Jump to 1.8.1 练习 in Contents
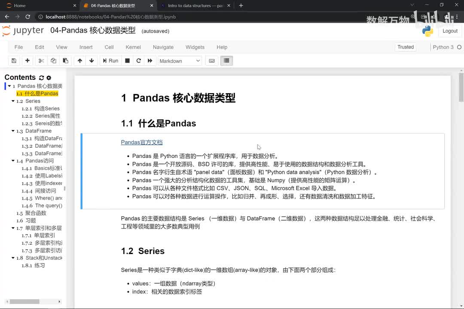The image size is (464, 309). (x=33, y=266)
